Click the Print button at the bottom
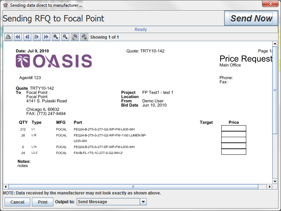The image size is (281, 211). tap(43, 202)
